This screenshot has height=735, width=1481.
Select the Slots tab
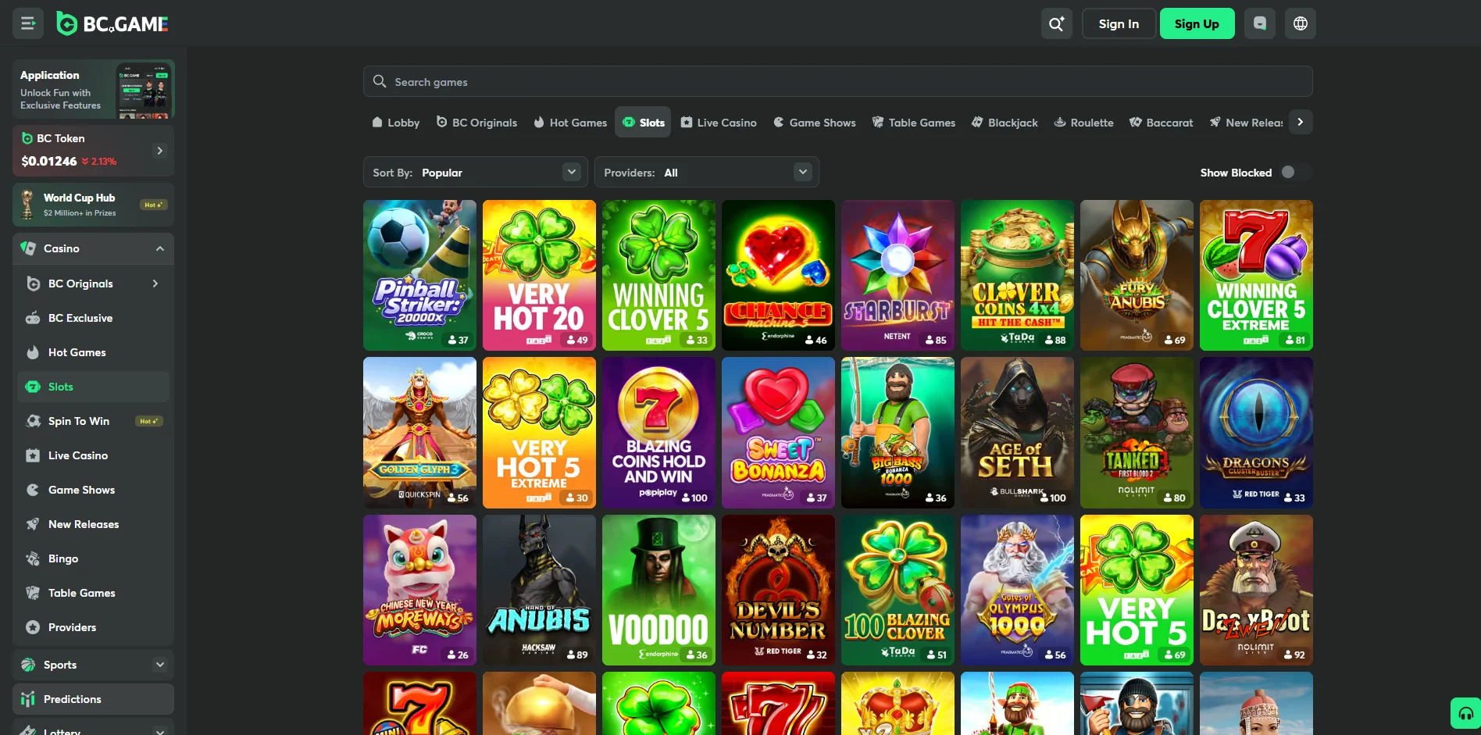click(x=643, y=122)
